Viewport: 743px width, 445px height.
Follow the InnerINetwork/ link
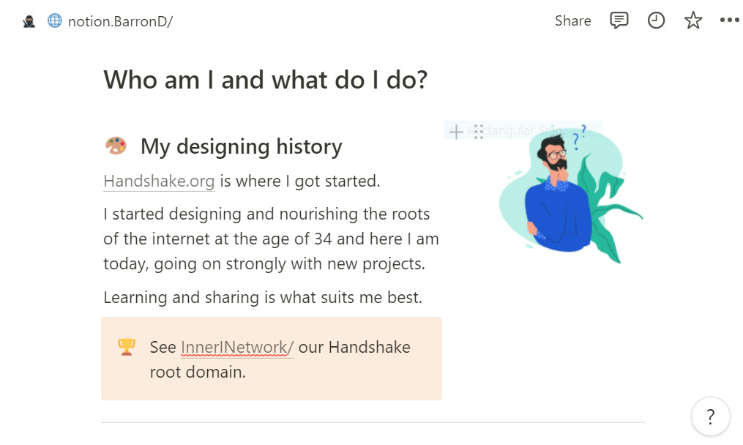coord(237,348)
